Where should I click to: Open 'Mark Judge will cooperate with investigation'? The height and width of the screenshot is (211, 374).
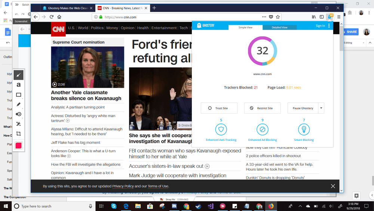click(x=178, y=176)
